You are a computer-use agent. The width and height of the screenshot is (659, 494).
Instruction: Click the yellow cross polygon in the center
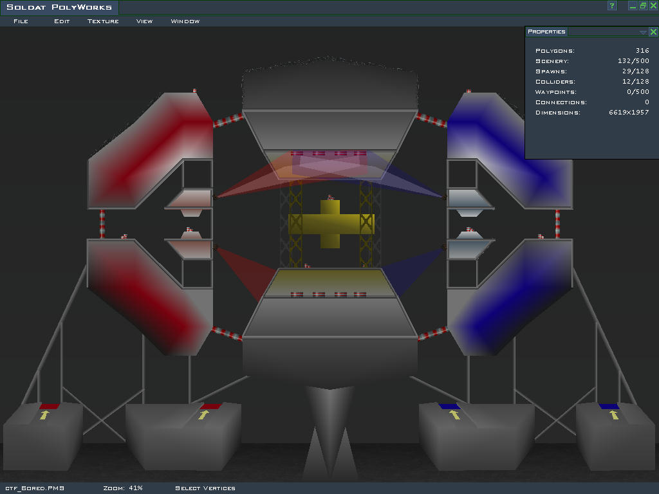pyautogui.click(x=330, y=224)
